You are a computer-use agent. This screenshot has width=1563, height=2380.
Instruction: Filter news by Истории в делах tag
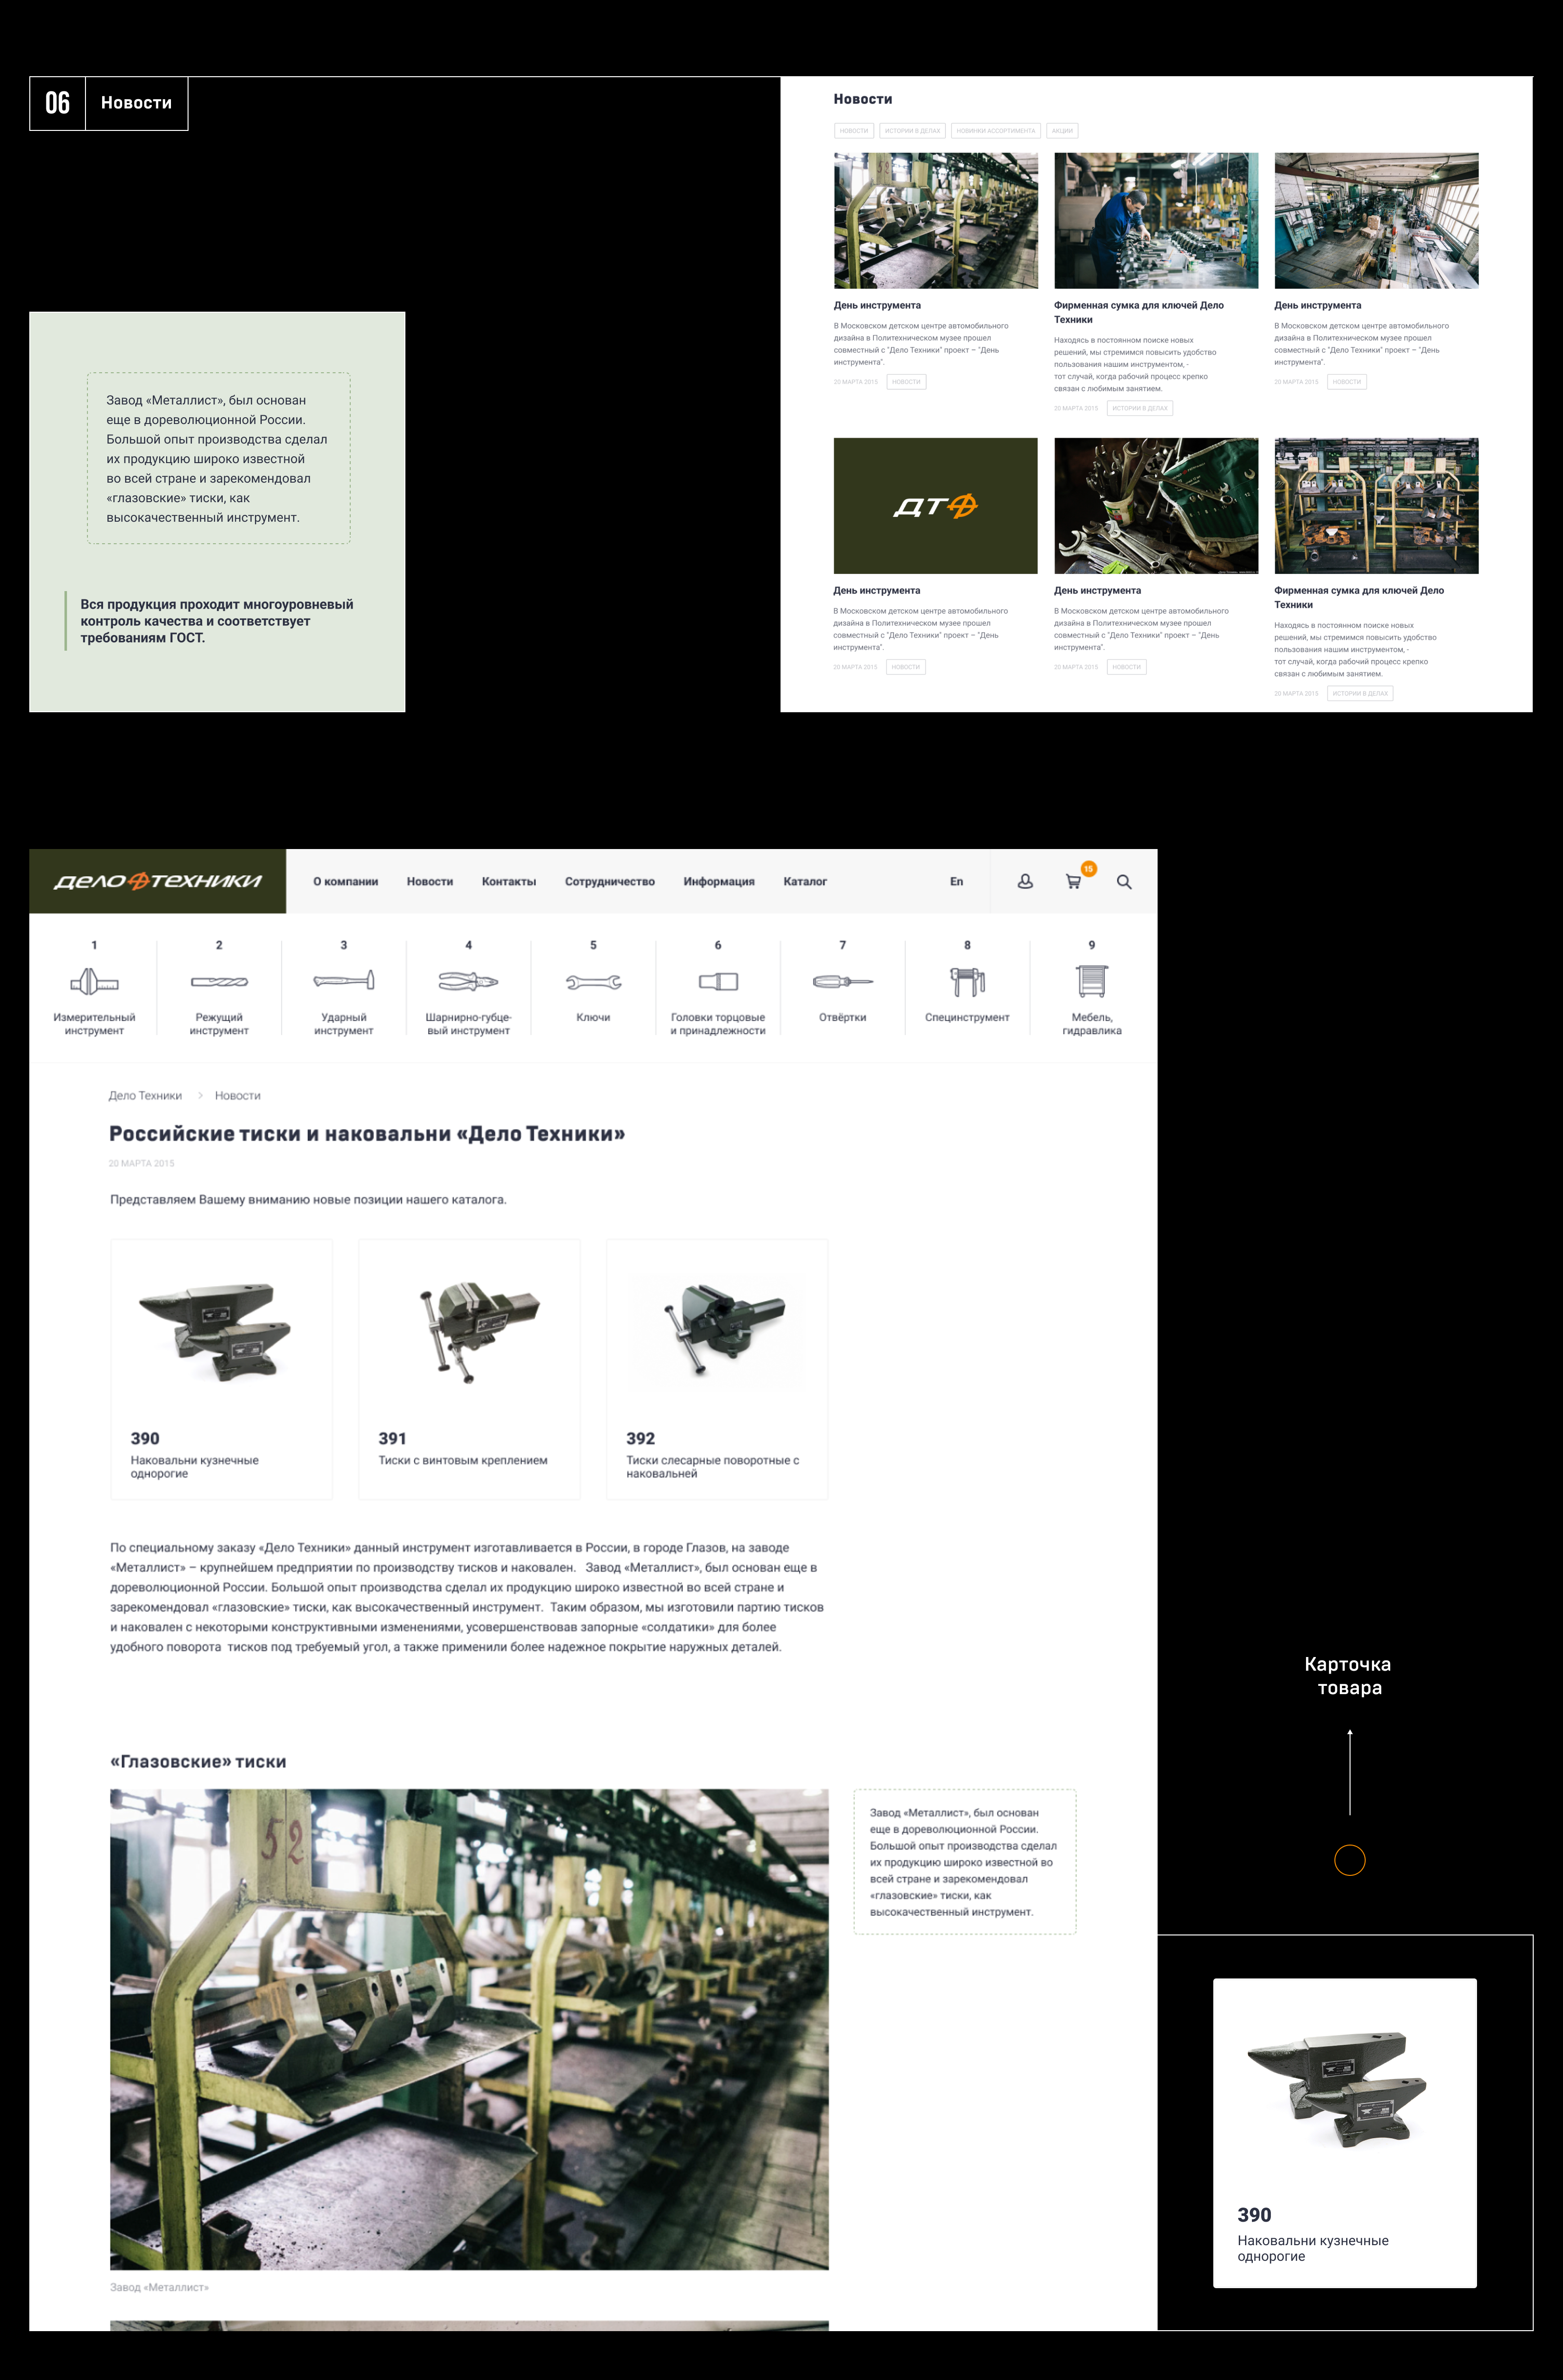point(912,131)
